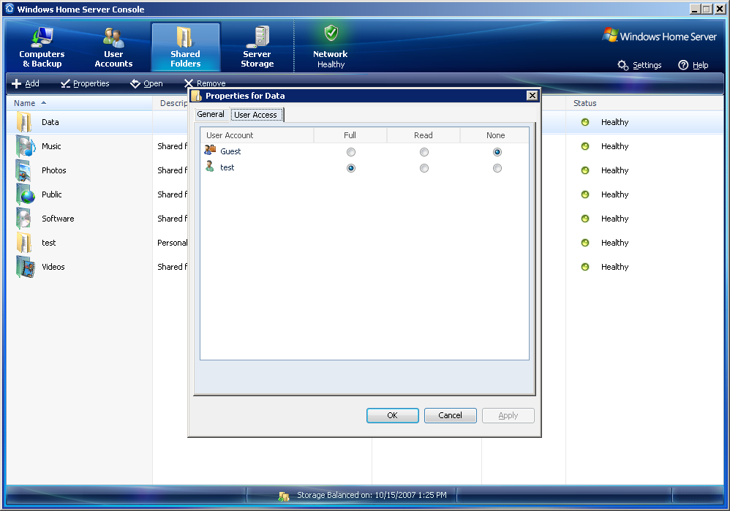
Task: Click the test user account icon
Action: coord(210,167)
